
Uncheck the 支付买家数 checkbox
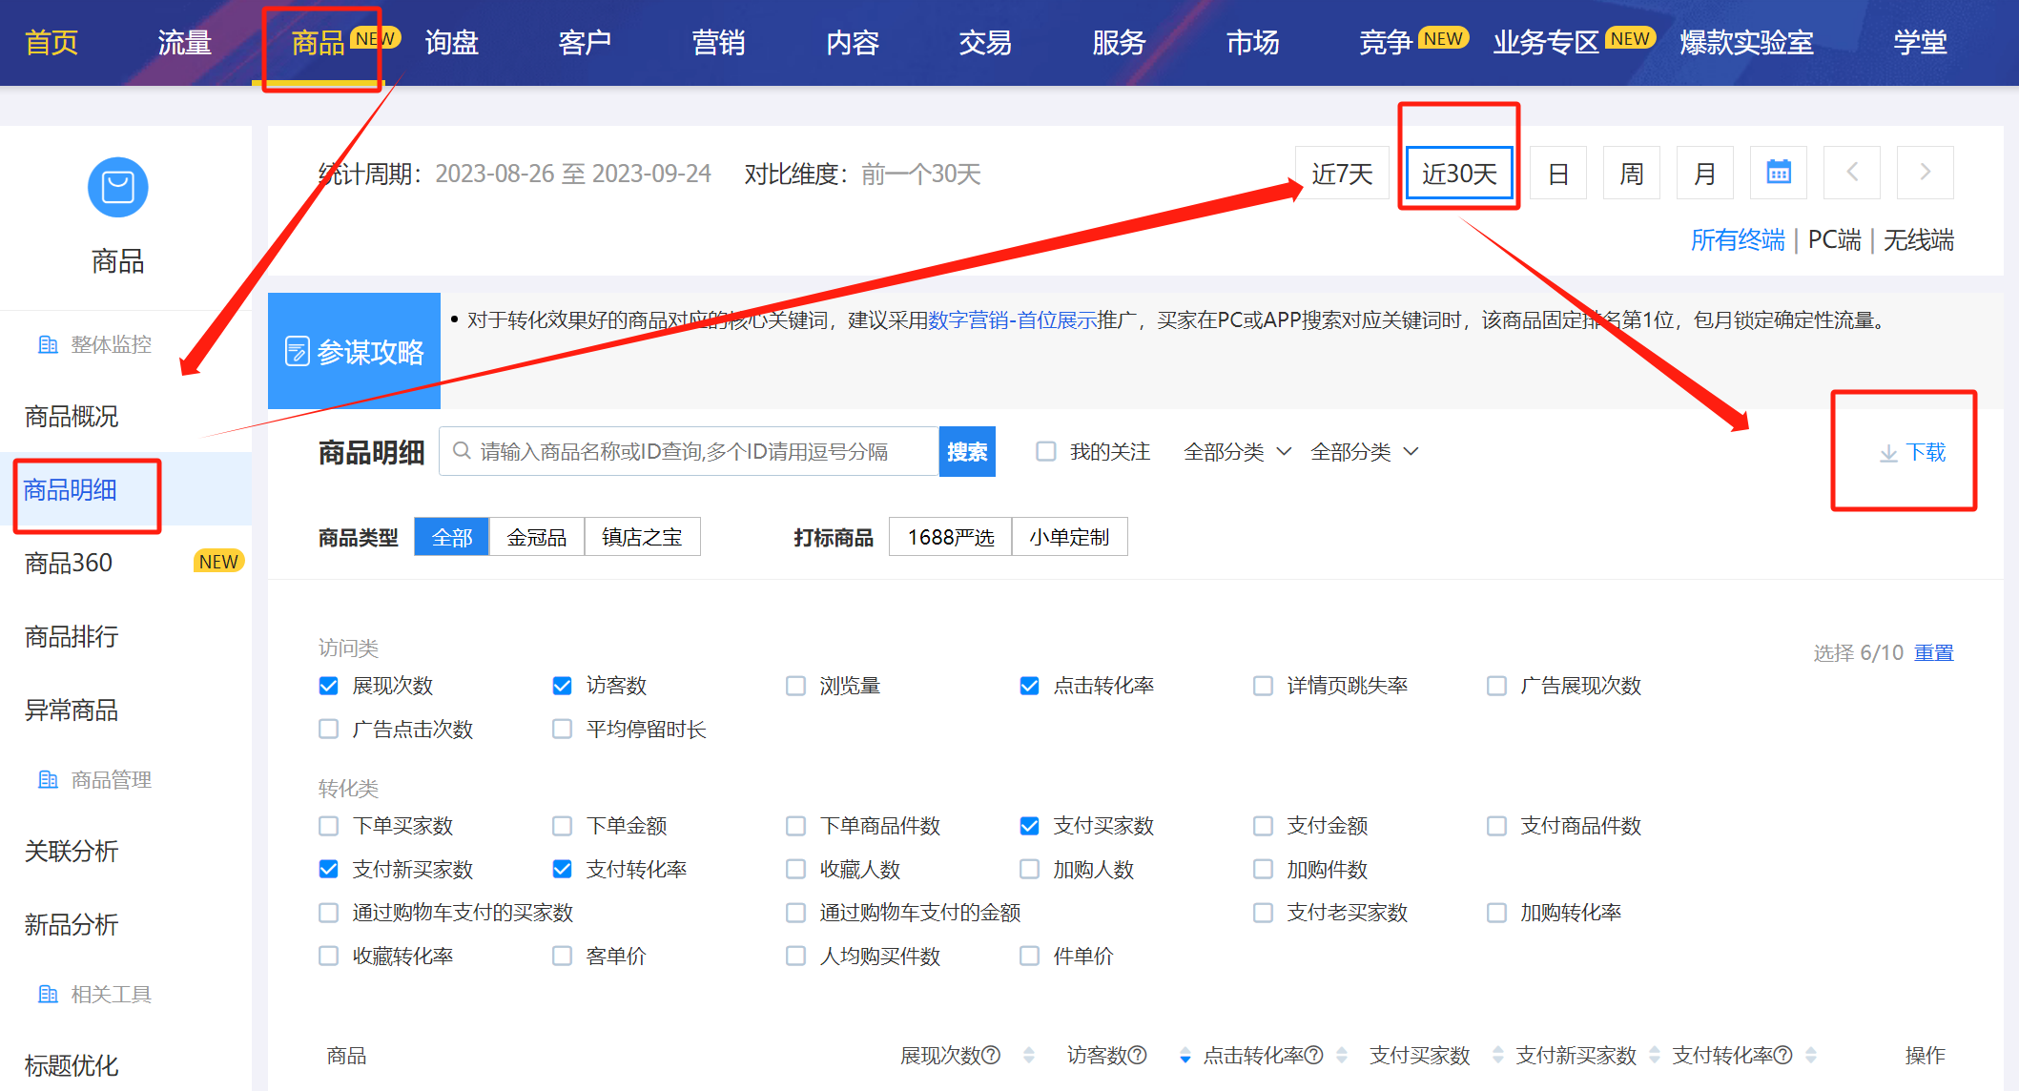pos(1029,826)
